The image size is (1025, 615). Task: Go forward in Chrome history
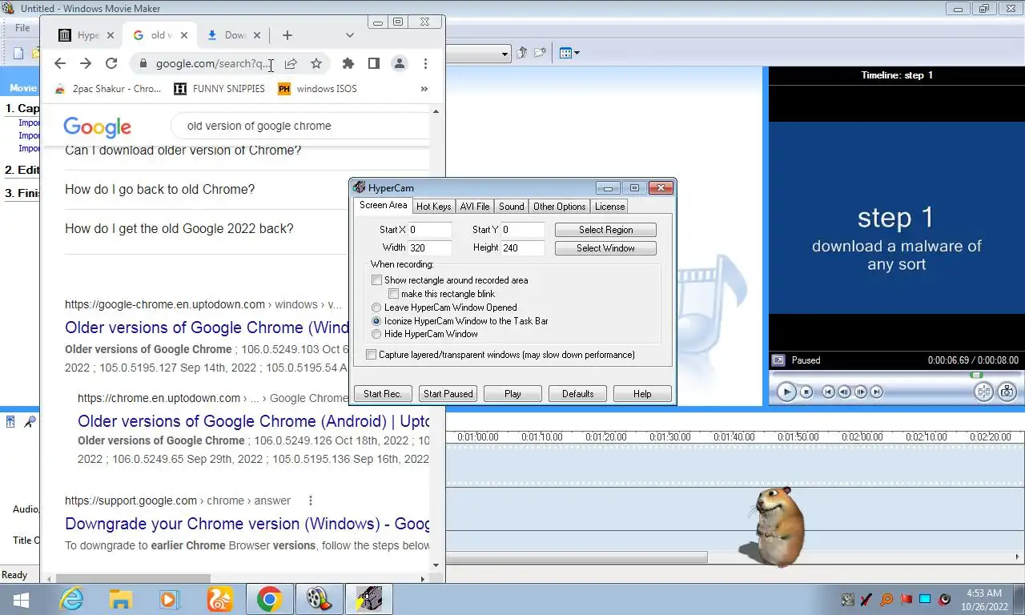pos(86,63)
